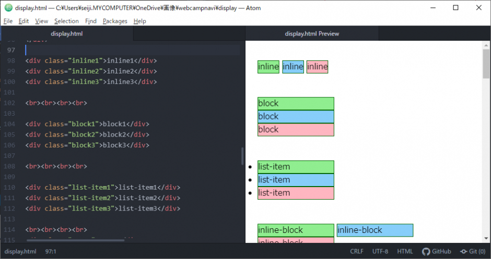Click the 97:1 cursor position indicator
The height and width of the screenshot is (259, 491).
pos(51,251)
